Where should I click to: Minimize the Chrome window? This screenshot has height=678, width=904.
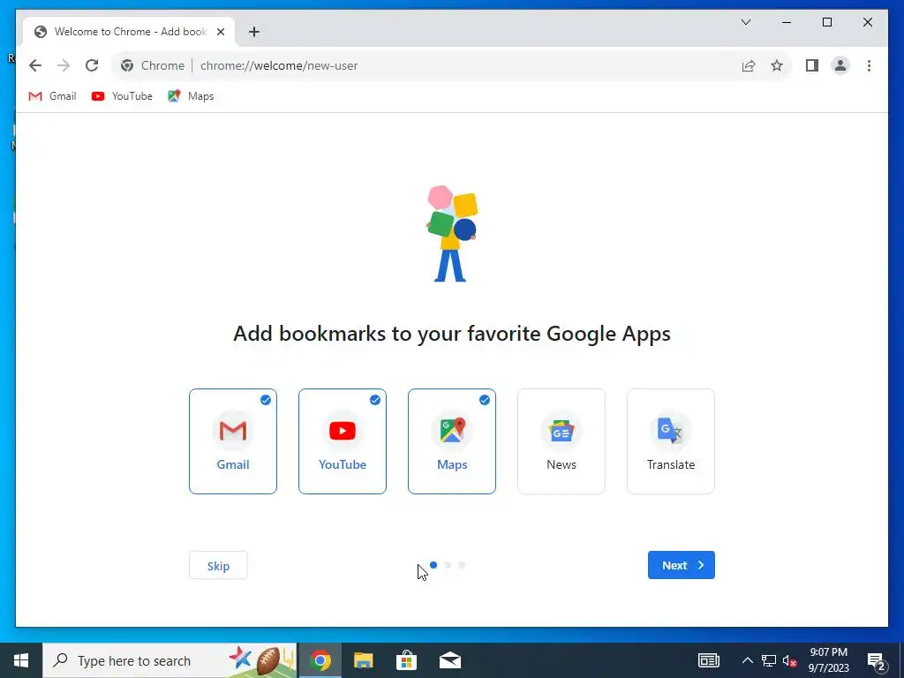(x=787, y=22)
